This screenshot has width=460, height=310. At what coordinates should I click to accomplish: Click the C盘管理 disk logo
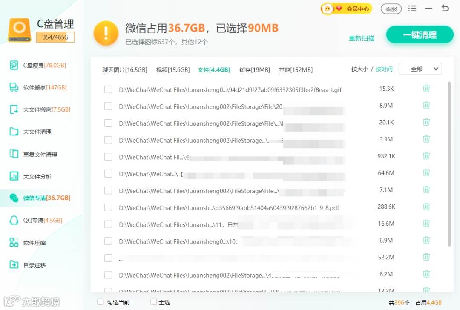19,30
